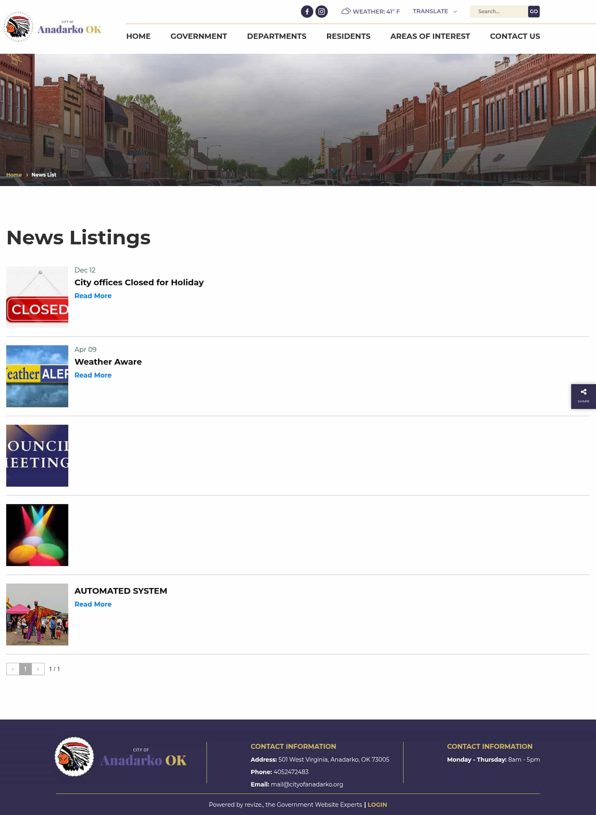
Task: Click the News Listings heading
Action: click(x=79, y=238)
